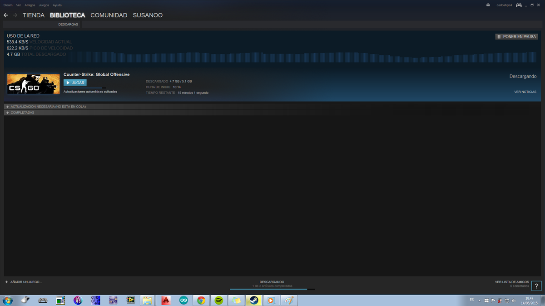The image size is (545, 306).
Task: Open sticky notes taskbar icon
Action: pyautogui.click(x=236, y=300)
